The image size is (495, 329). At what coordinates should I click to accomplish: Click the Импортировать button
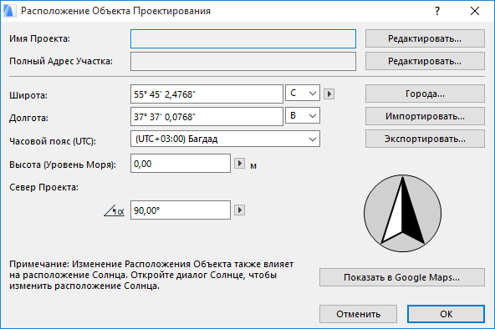click(425, 116)
